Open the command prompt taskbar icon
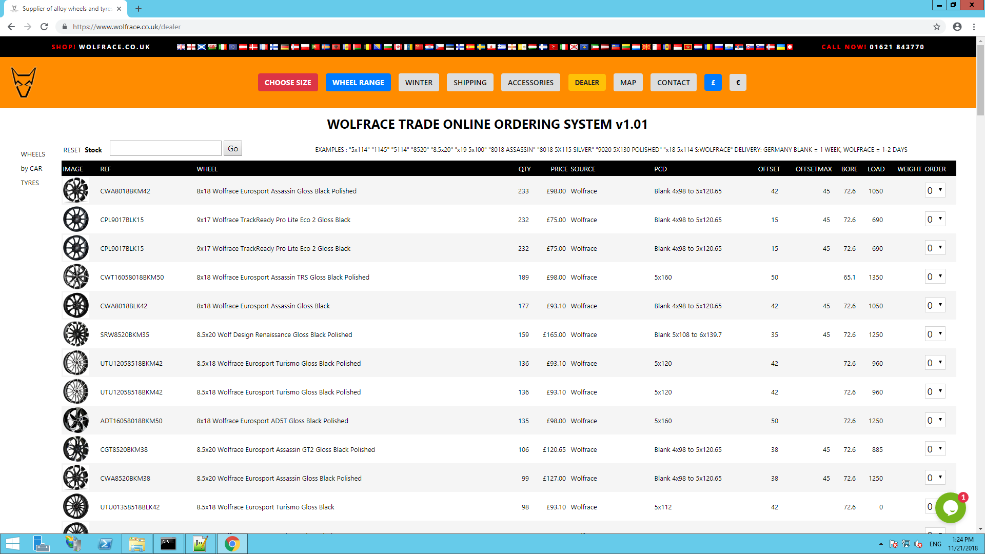985x554 pixels. tap(168, 544)
